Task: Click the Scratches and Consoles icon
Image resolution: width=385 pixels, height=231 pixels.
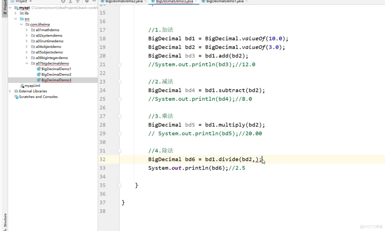Action: (16, 97)
